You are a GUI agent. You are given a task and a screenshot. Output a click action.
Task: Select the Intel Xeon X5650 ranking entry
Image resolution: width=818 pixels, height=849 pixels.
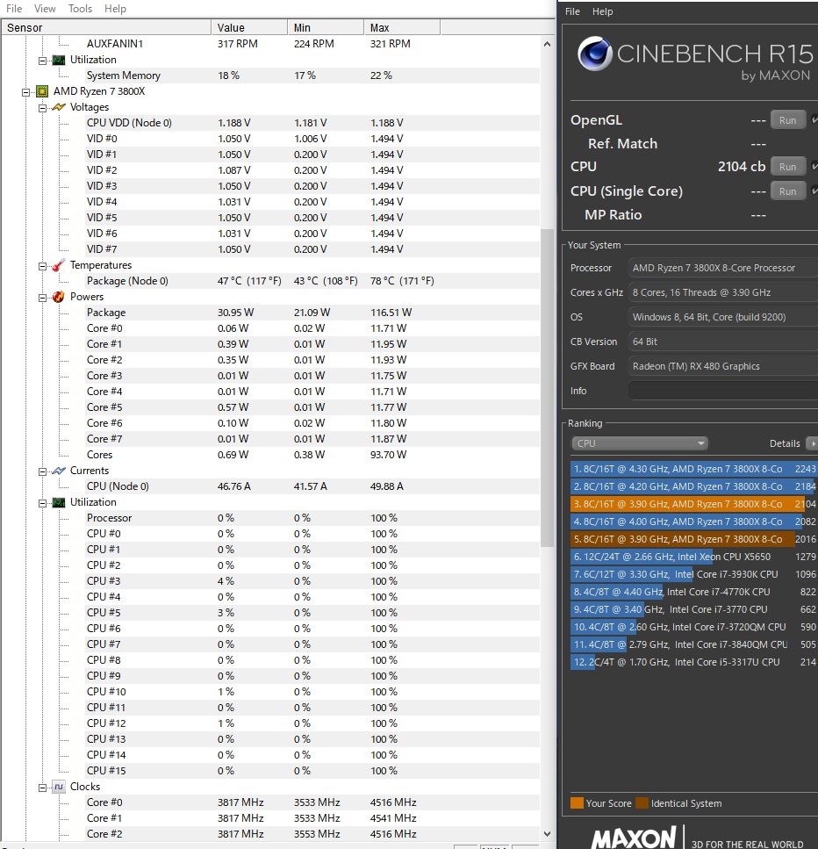693,557
